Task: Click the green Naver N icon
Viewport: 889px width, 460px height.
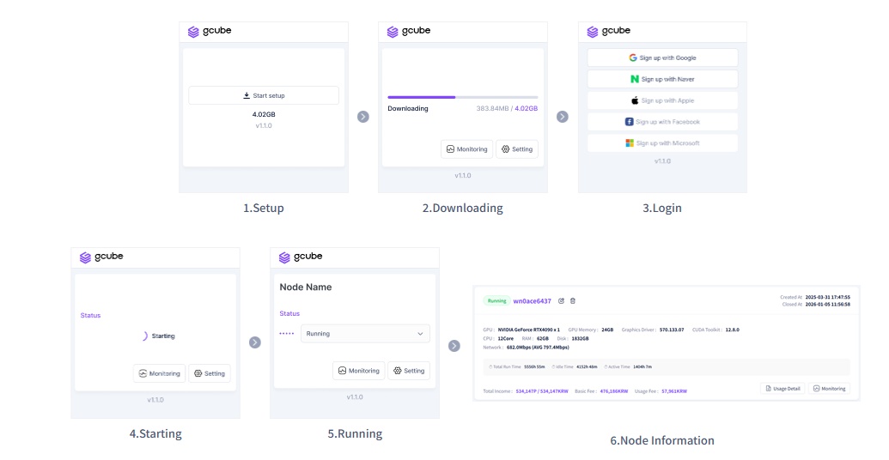Action: [635, 79]
